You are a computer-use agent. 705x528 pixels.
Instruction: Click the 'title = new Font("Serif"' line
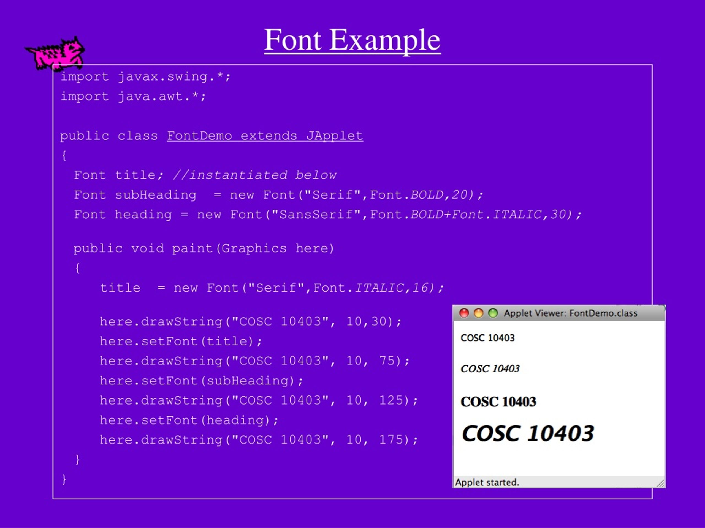272,288
